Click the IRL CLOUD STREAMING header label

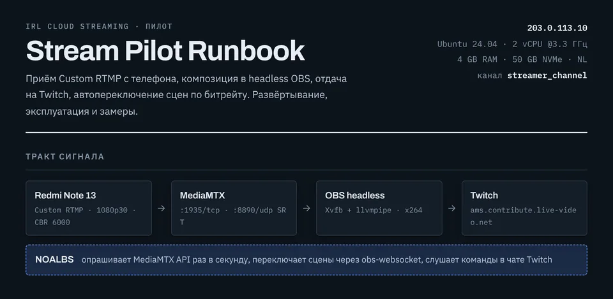click(99, 27)
